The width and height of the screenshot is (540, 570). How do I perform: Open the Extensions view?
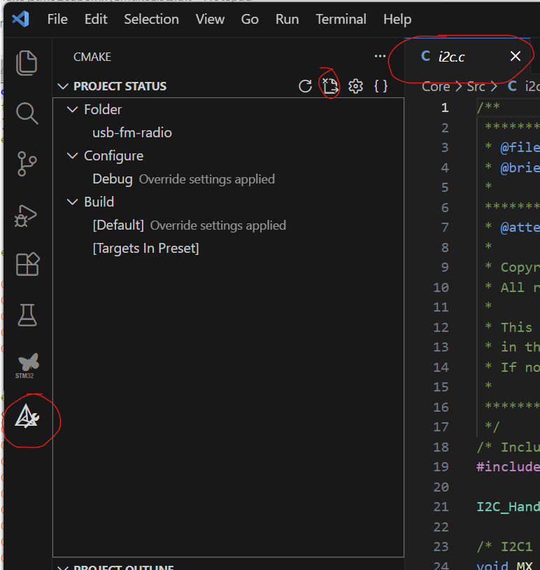[x=27, y=264]
